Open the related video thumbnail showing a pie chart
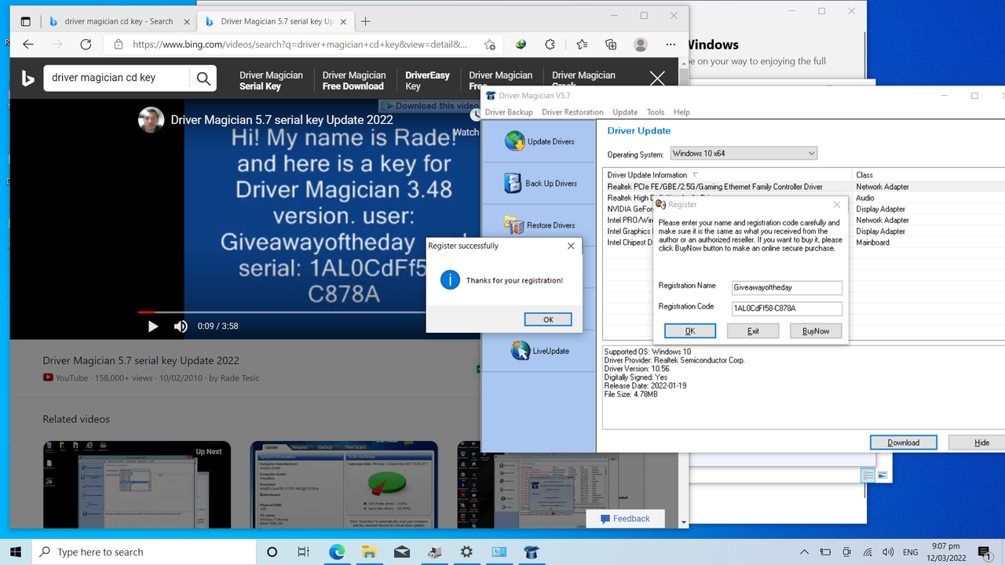This screenshot has height=565, width=1005. click(x=344, y=484)
